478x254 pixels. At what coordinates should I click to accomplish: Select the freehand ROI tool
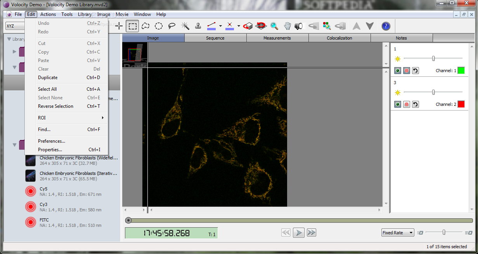coord(145,26)
